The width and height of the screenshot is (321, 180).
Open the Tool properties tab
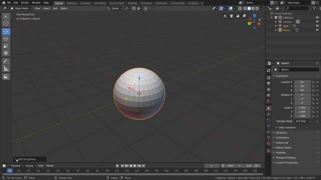269,70
